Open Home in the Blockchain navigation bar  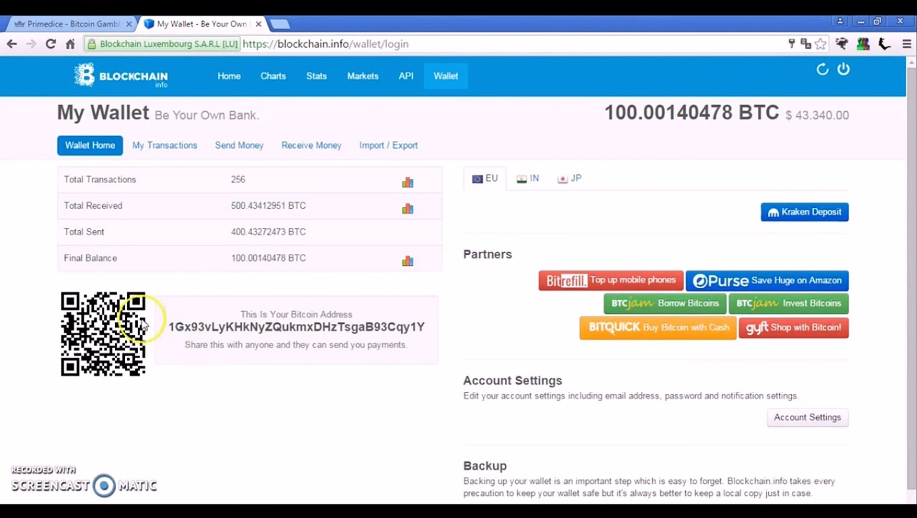point(229,76)
